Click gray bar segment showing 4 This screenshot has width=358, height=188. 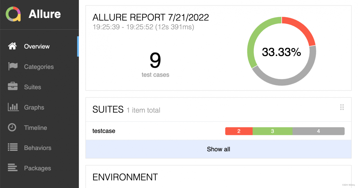click(318, 131)
